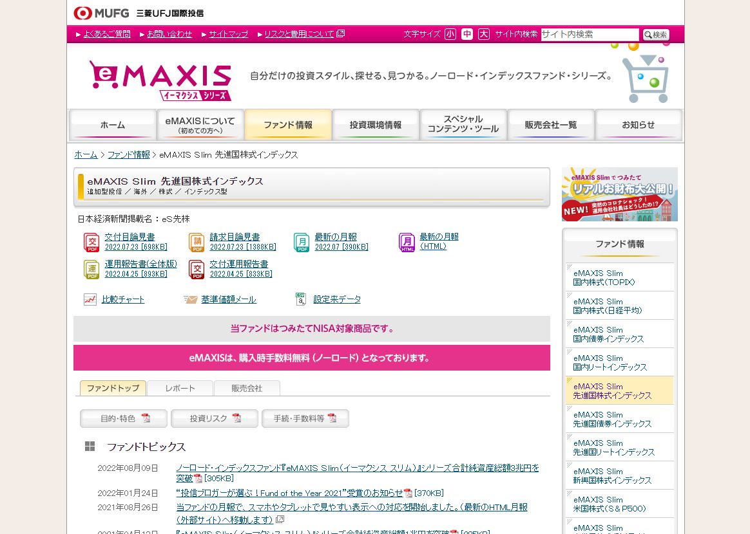Viewport: 750px width, 534px height.
Task: Open the 運用報告書(全体版) PDF icon
Action: 91,270
